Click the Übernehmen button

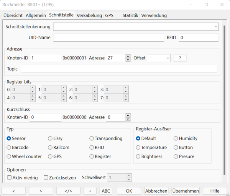185,191
